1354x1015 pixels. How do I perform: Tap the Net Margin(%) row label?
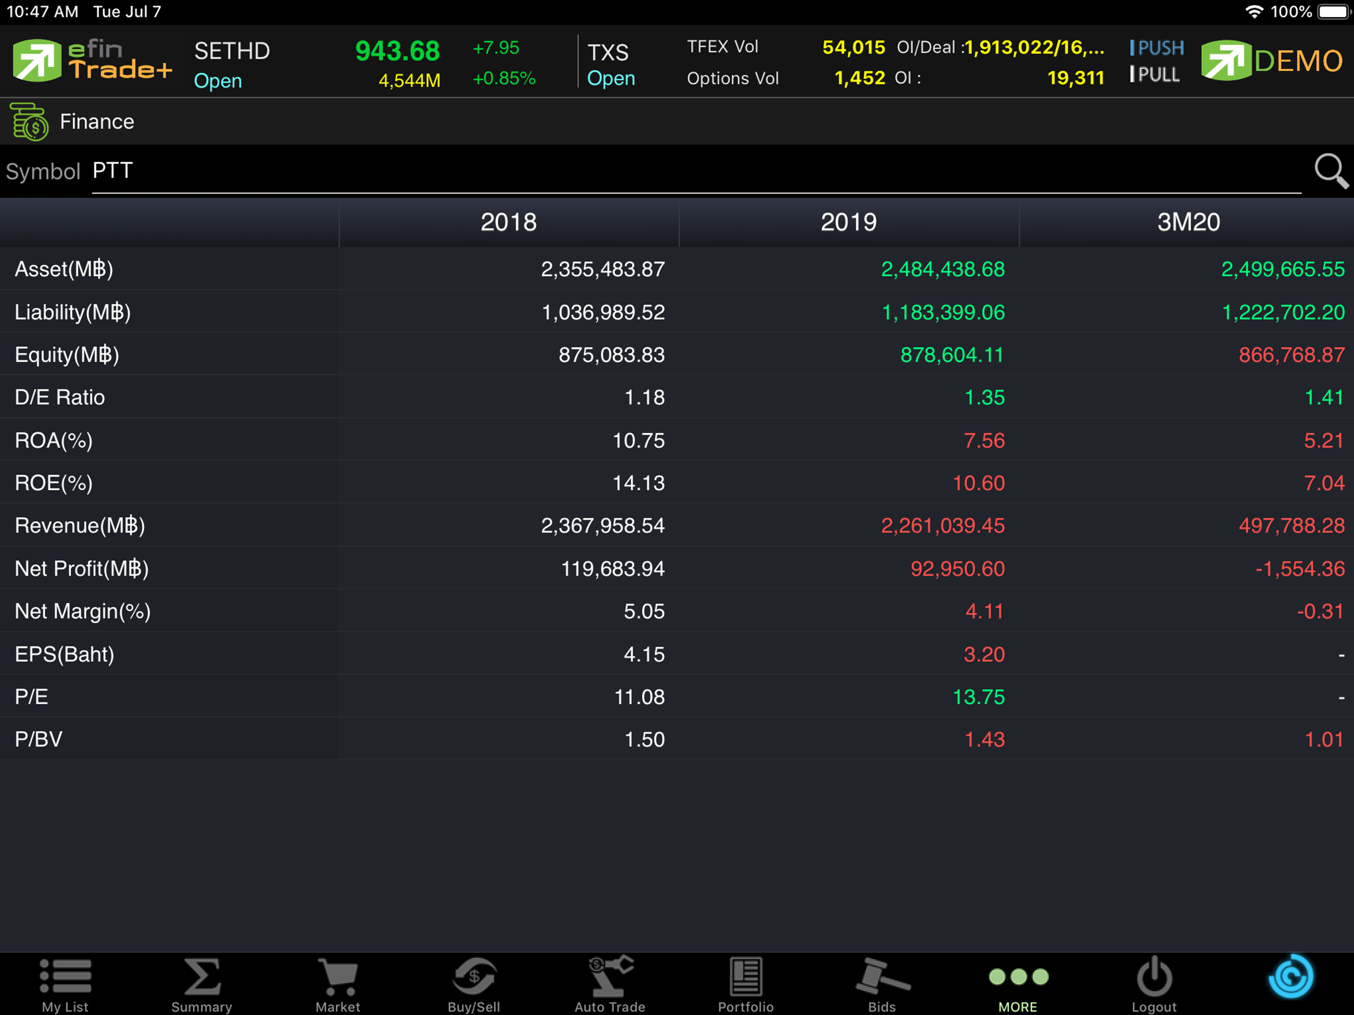[83, 612]
